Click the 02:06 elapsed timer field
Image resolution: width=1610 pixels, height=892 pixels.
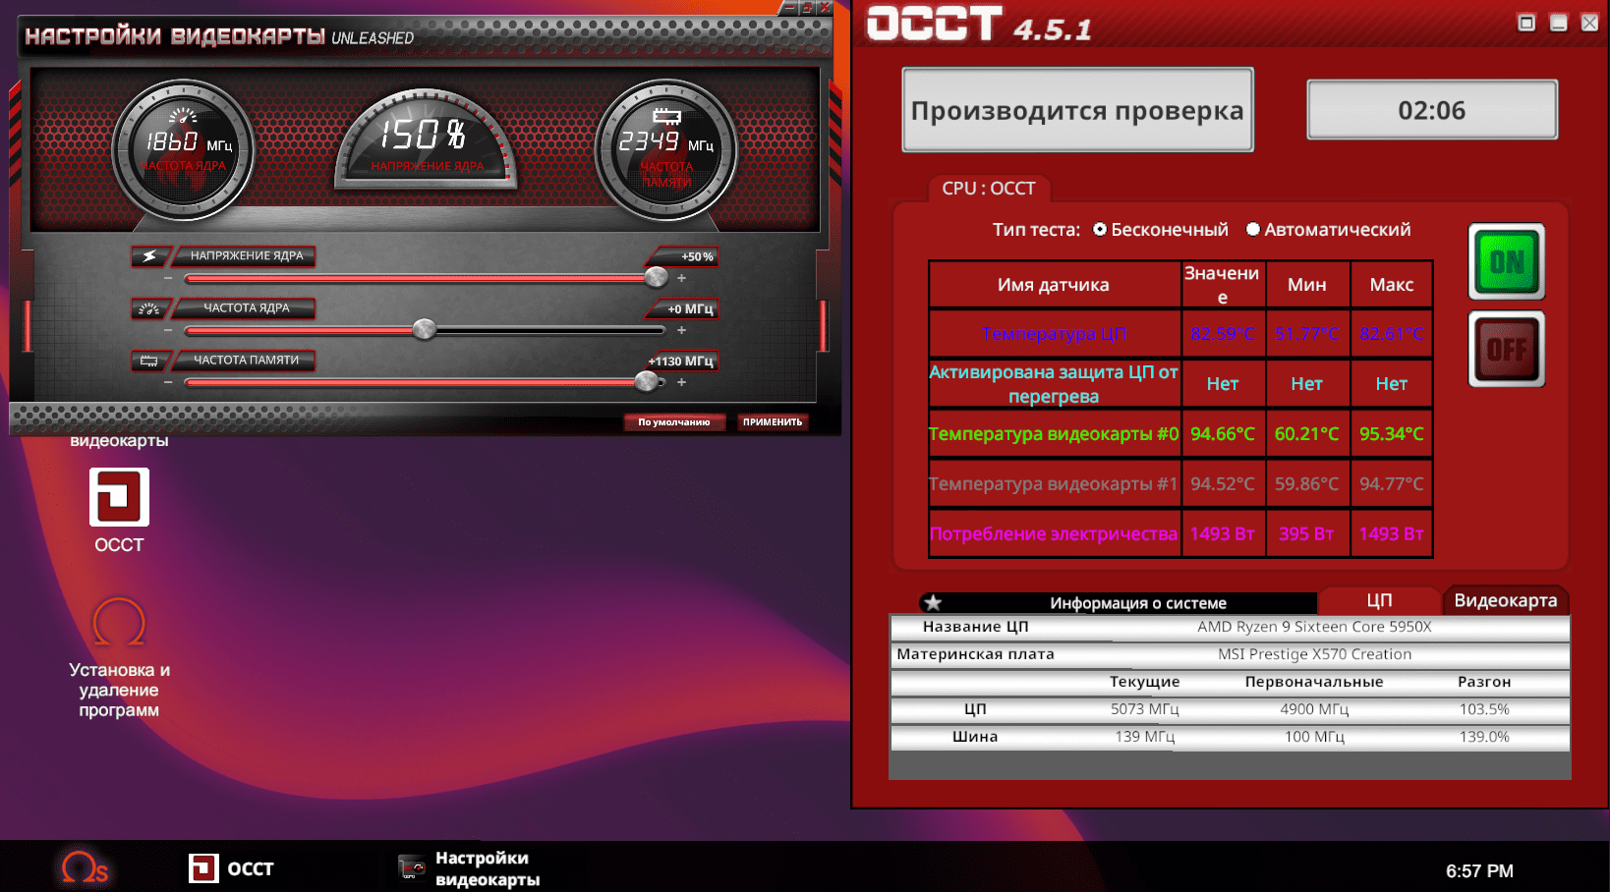(1432, 110)
